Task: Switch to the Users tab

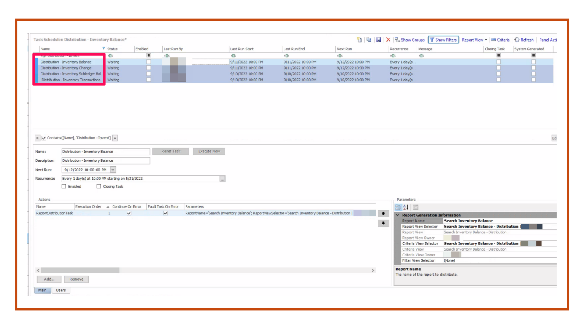Action: click(61, 290)
